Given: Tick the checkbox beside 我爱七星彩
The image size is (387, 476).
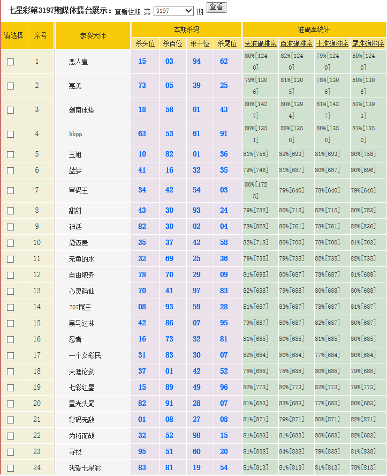Looking at the screenshot, I should click(x=11, y=468).
